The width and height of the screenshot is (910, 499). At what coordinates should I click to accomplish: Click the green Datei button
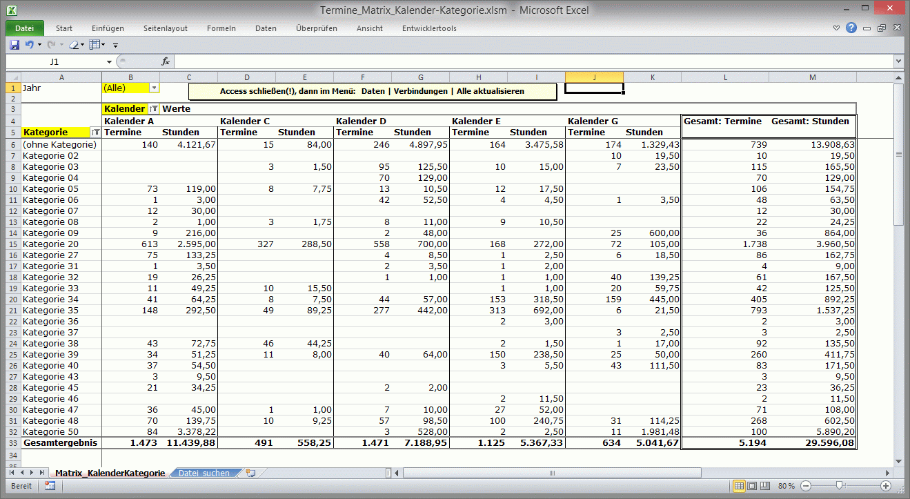24,28
